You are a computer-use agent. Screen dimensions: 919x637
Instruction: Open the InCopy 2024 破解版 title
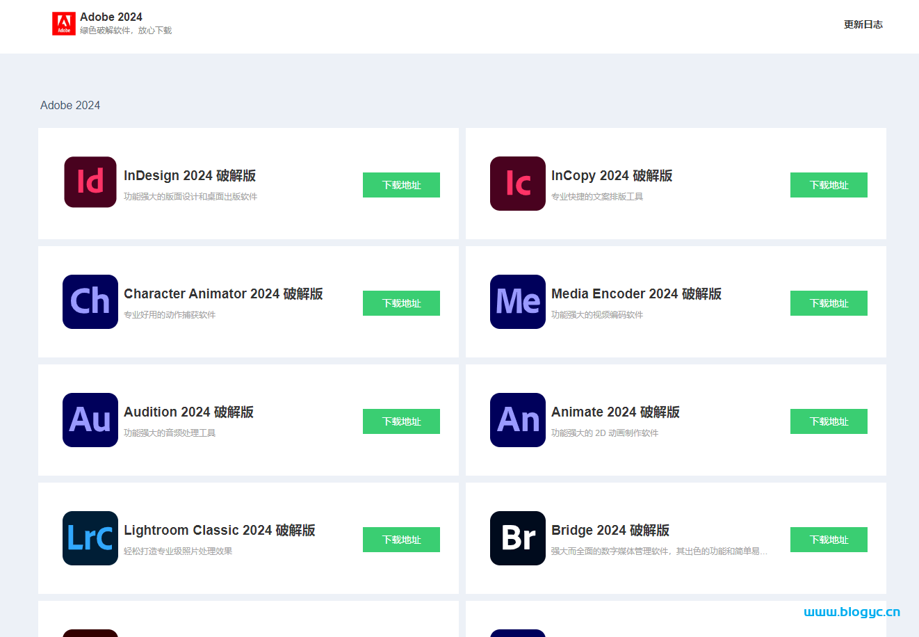point(612,176)
